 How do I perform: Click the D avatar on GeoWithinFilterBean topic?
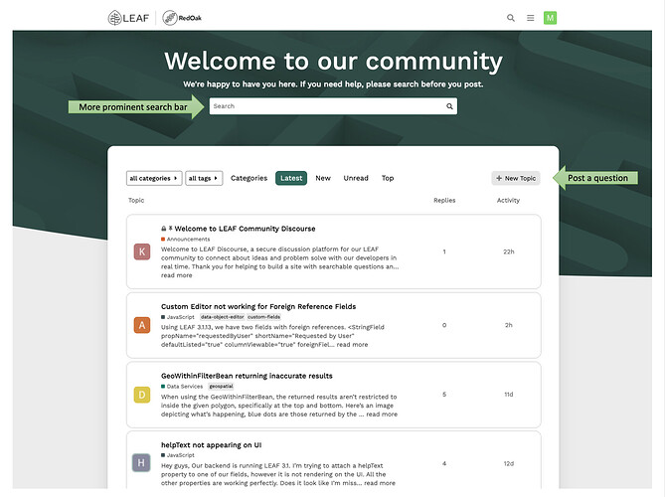(142, 395)
